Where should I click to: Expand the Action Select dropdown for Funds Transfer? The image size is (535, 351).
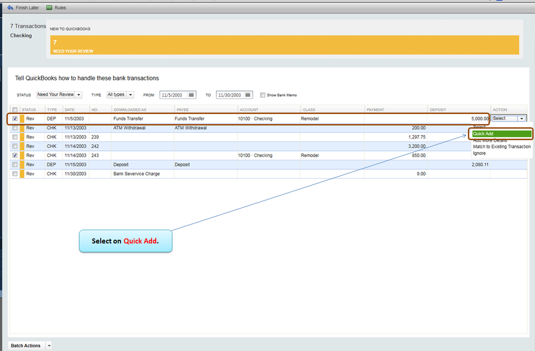522,119
